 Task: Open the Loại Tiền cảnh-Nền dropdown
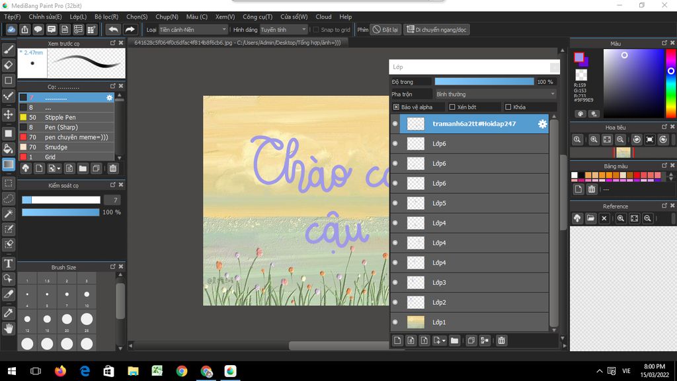(x=193, y=30)
